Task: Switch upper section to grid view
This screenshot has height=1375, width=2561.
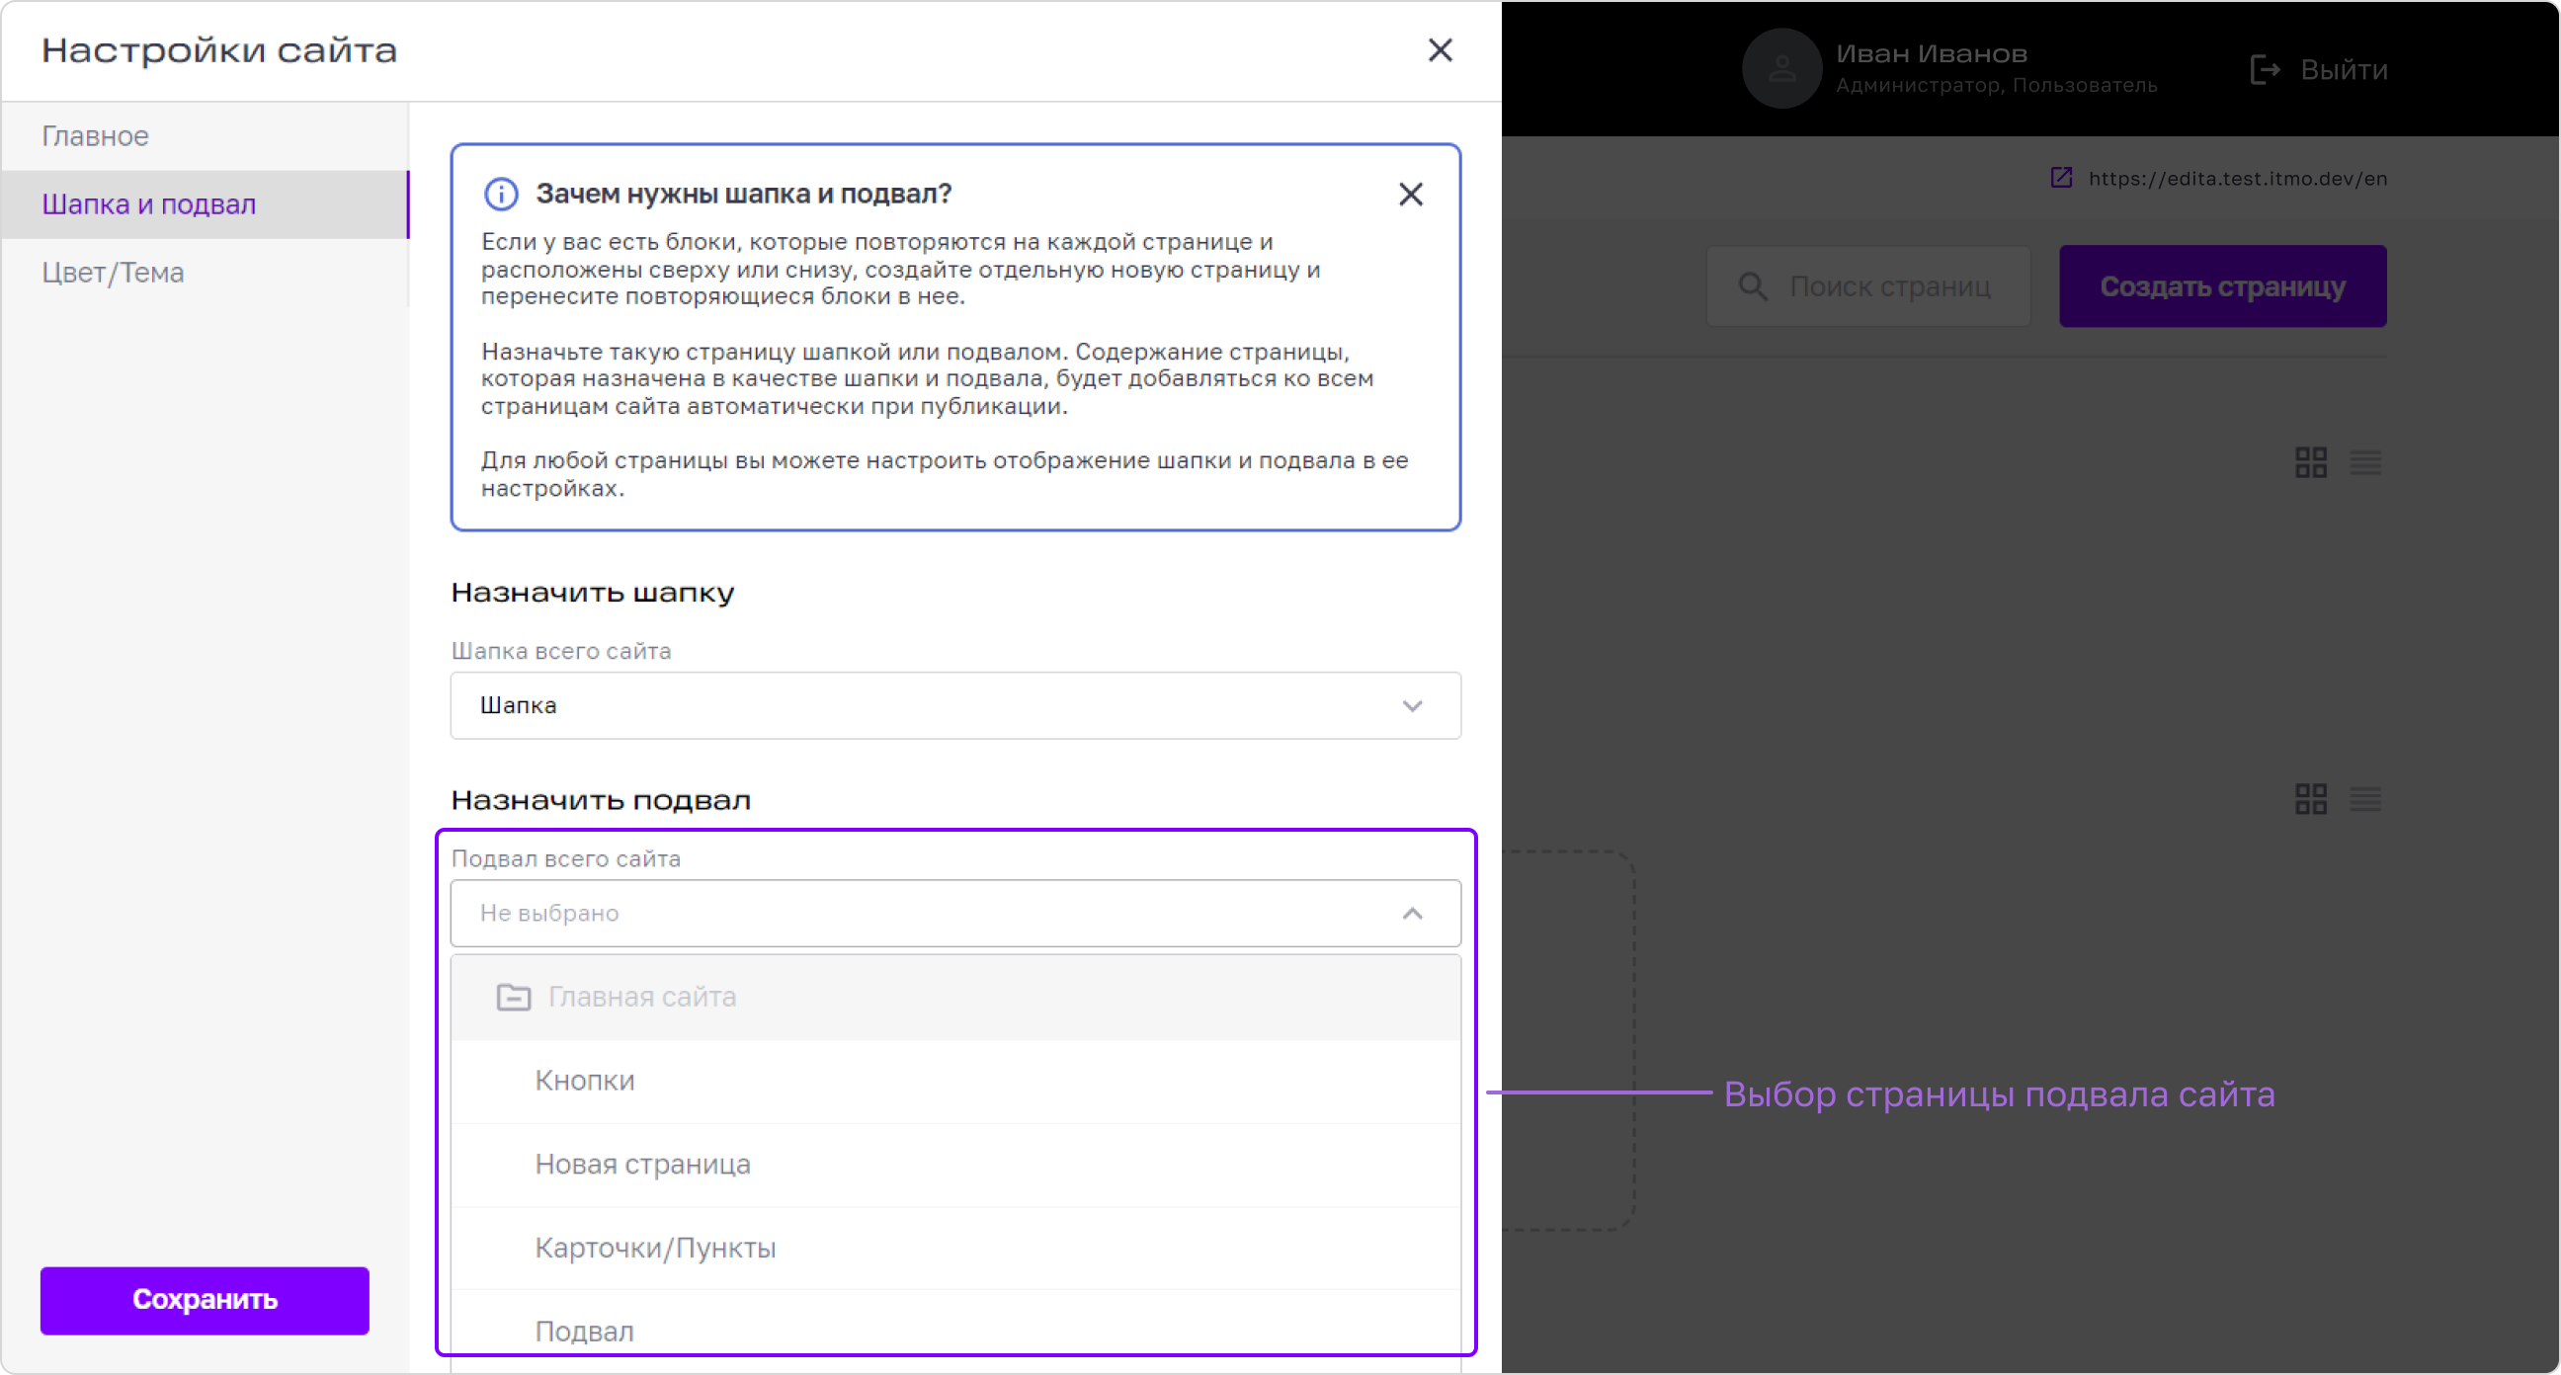Action: click(x=2310, y=462)
